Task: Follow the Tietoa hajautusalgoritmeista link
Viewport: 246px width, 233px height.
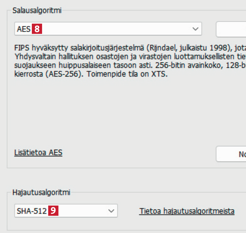Action: [x=187, y=211]
